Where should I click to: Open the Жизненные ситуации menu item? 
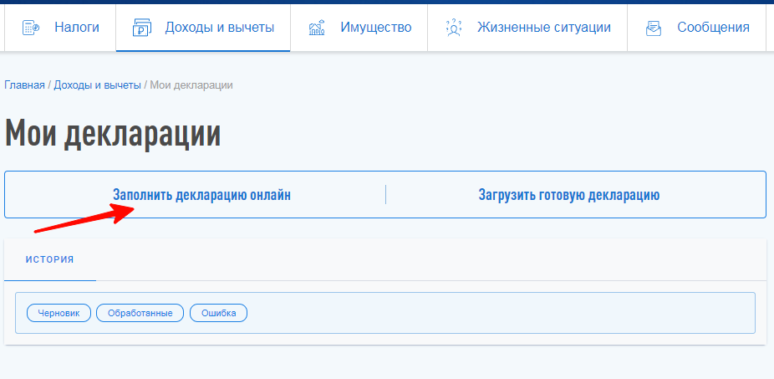coord(543,28)
